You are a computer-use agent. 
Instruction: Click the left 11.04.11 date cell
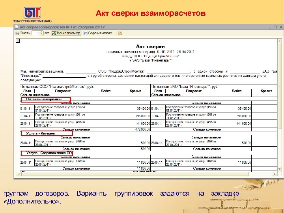pyautogui.click(x=26, y=116)
